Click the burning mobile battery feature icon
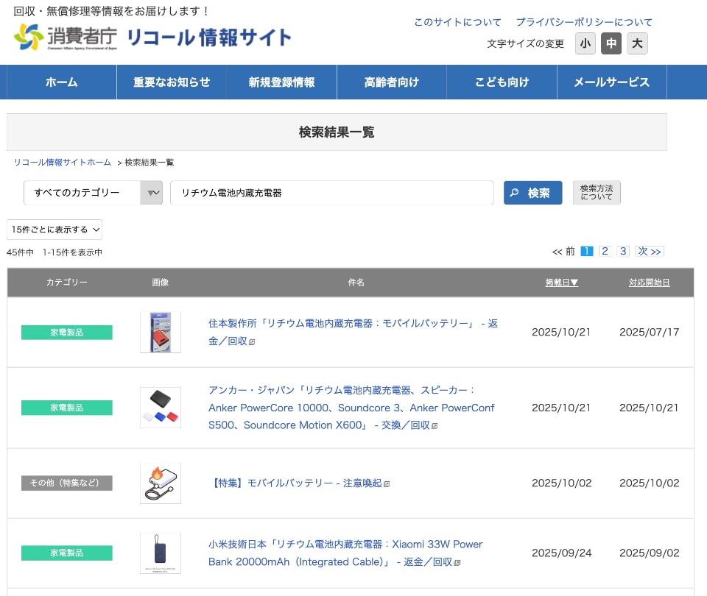 [x=161, y=483]
